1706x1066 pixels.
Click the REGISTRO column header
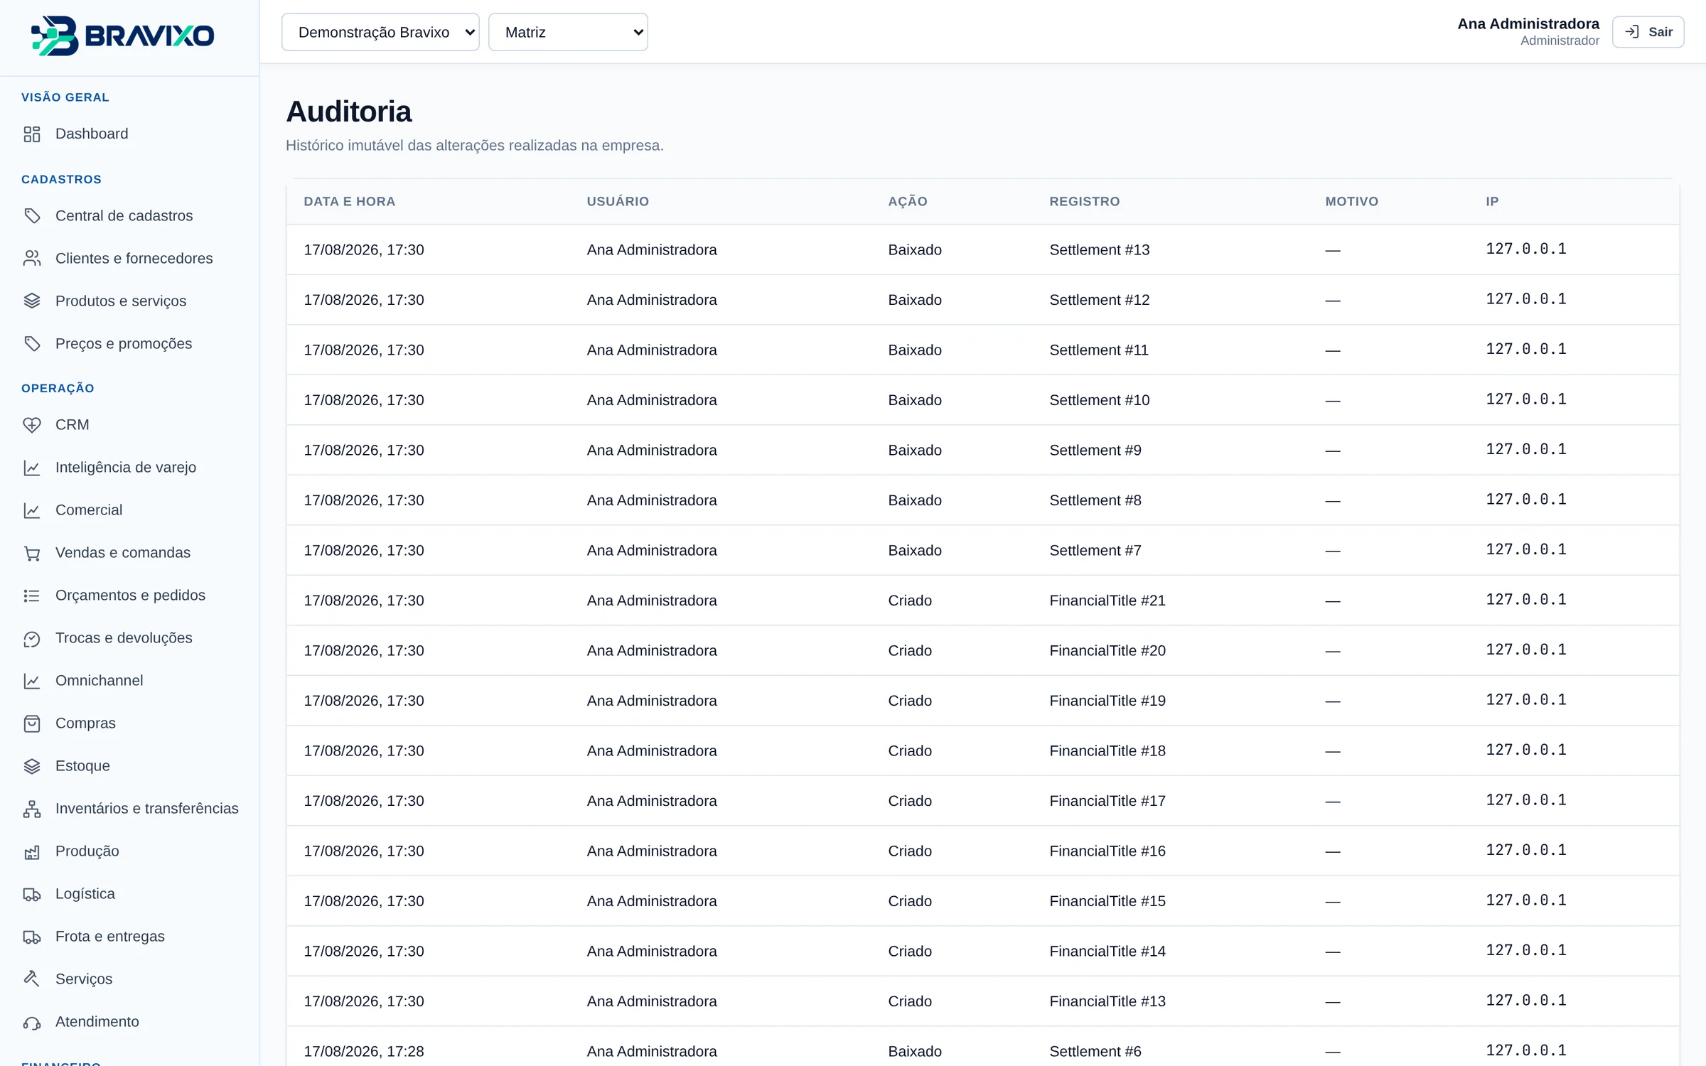(x=1084, y=202)
